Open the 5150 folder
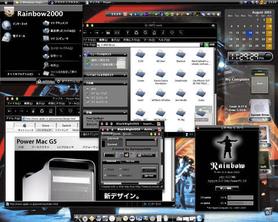Screen dimensions: 278x222 pos(141,56)
